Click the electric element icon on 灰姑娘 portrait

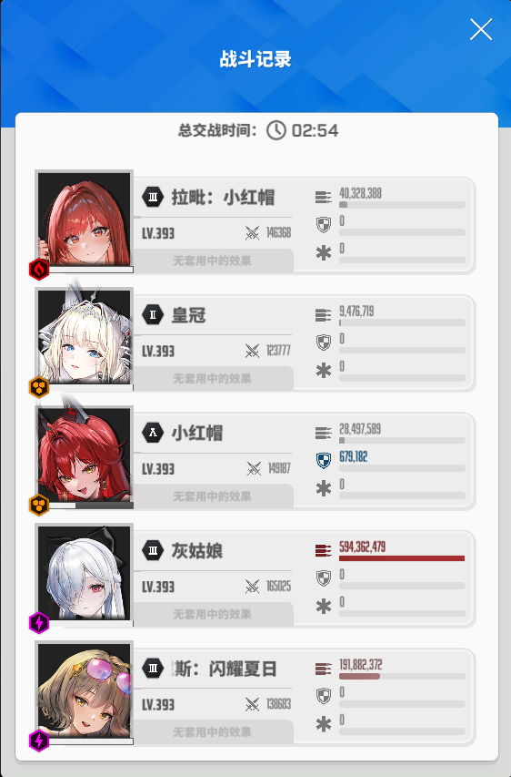coord(39,623)
